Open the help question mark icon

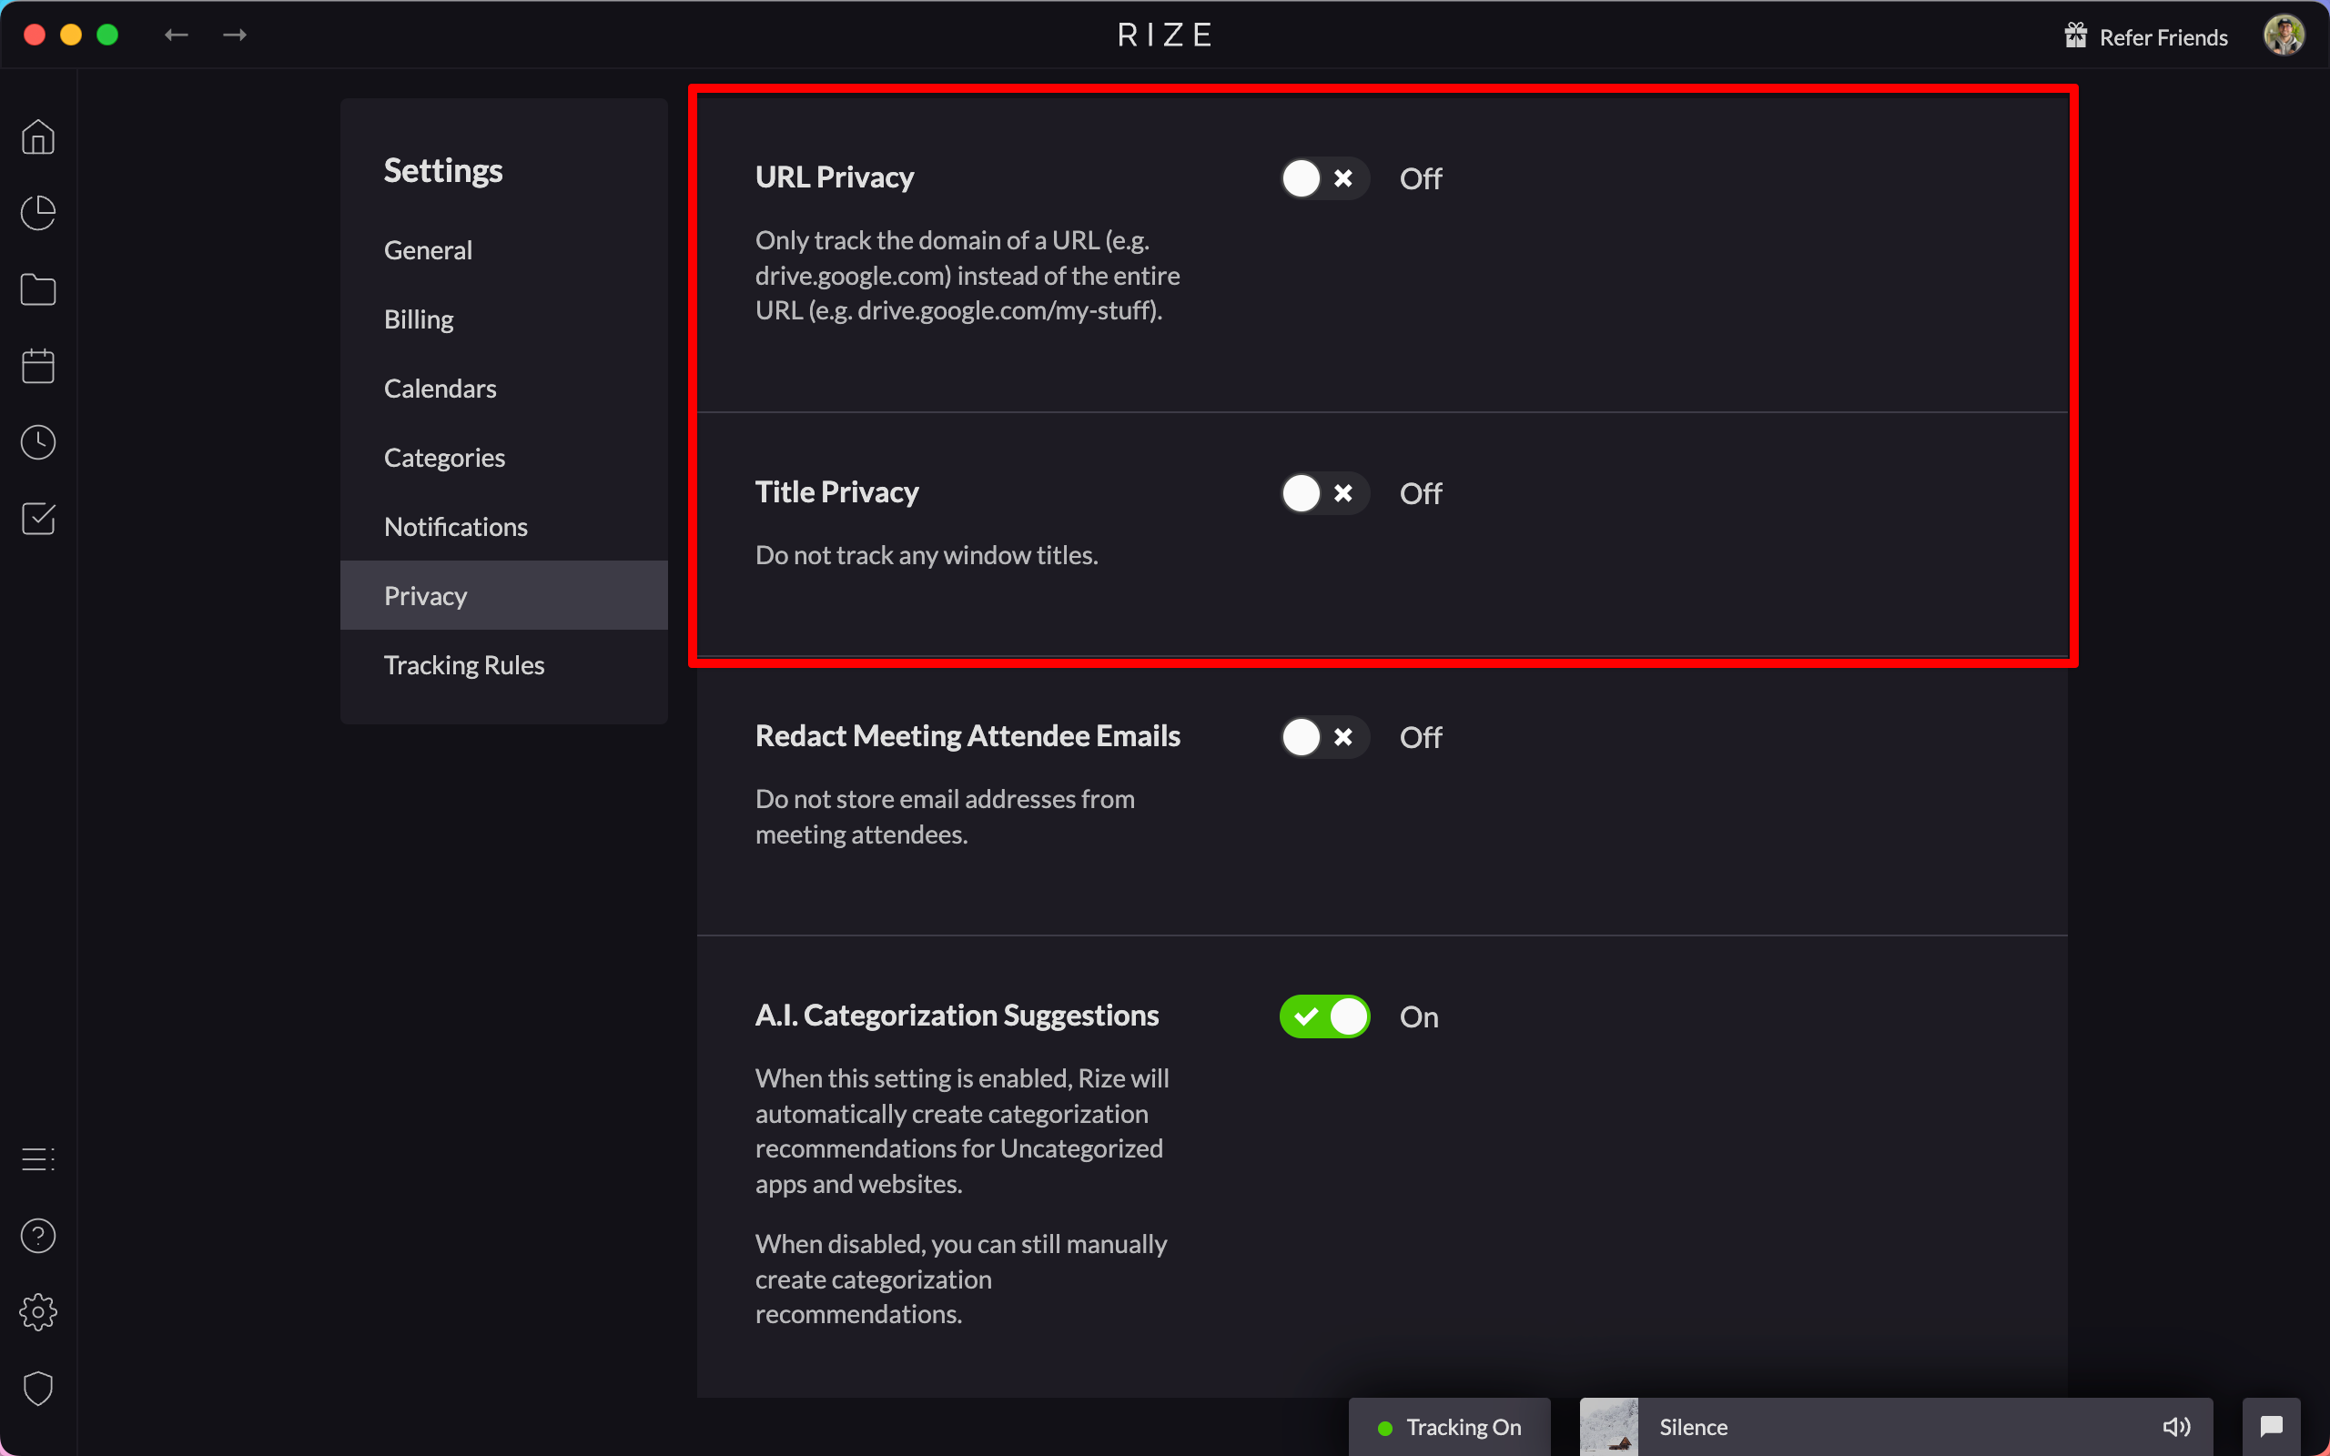[x=38, y=1236]
